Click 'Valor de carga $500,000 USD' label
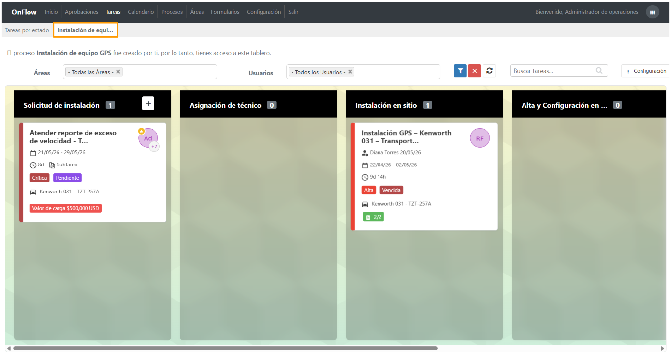This screenshot has width=671, height=357. pyautogui.click(x=66, y=208)
